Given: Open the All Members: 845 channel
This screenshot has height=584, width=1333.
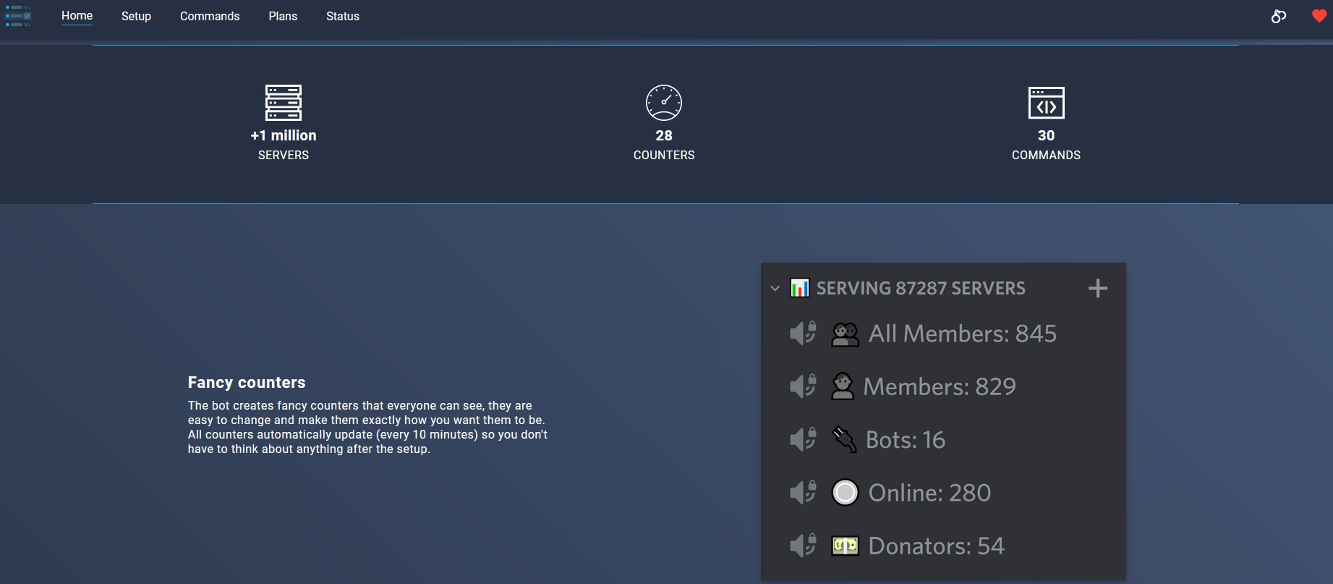Looking at the screenshot, I should click(x=963, y=334).
